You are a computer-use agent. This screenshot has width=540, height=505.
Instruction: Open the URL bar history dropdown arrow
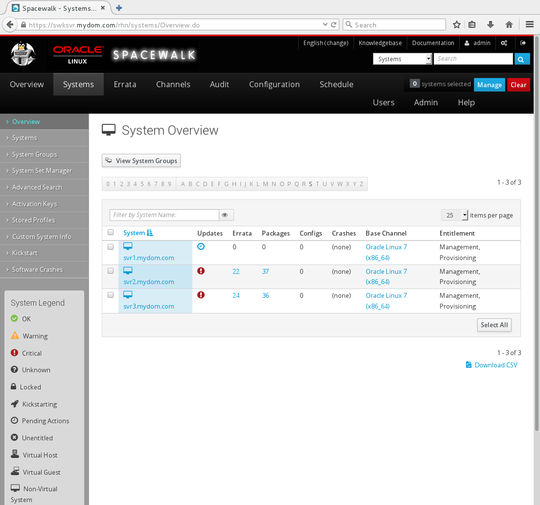325,24
